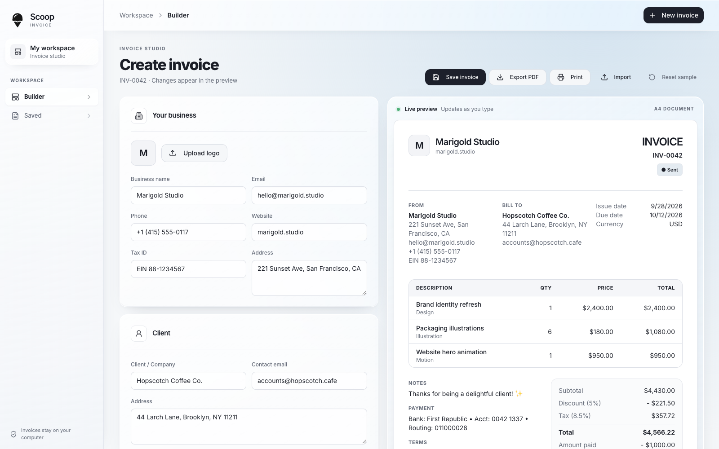Screen dimensions: 719x449
Task: Click the Client person icon
Action: pyautogui.click(x=139, y=334)
